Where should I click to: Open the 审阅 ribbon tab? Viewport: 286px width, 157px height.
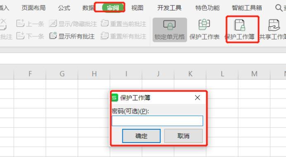pos(113,8)
